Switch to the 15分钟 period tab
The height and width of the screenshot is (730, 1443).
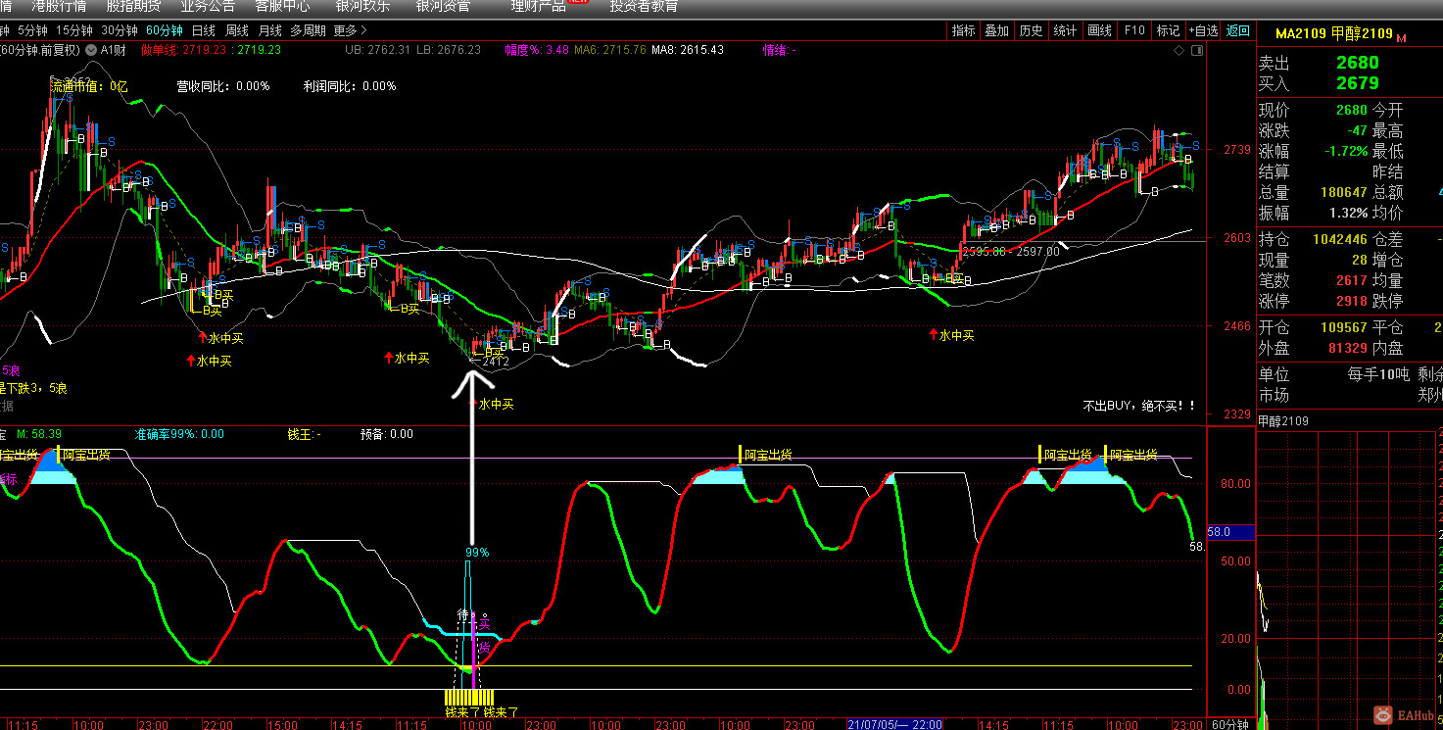tap(73, 30)
